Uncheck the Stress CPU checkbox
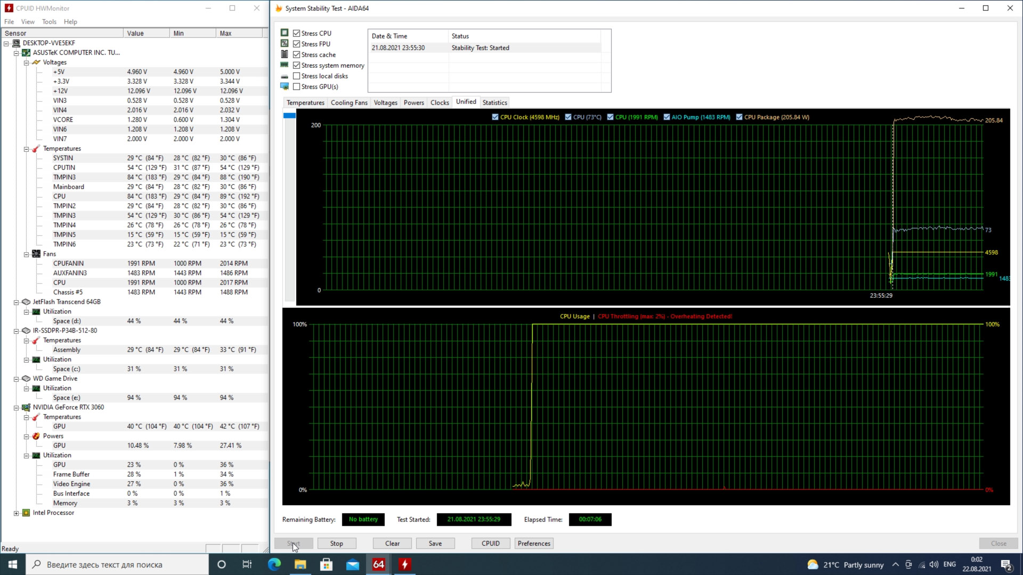Image resolution: width=1023 pixels, height=575 pixels. pos(297,33)
